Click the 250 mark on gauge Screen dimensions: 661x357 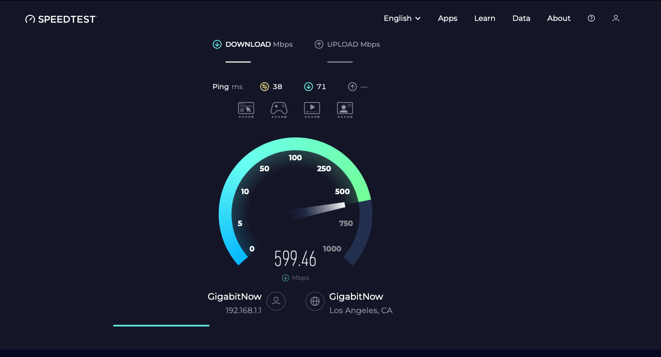point(324,169)
